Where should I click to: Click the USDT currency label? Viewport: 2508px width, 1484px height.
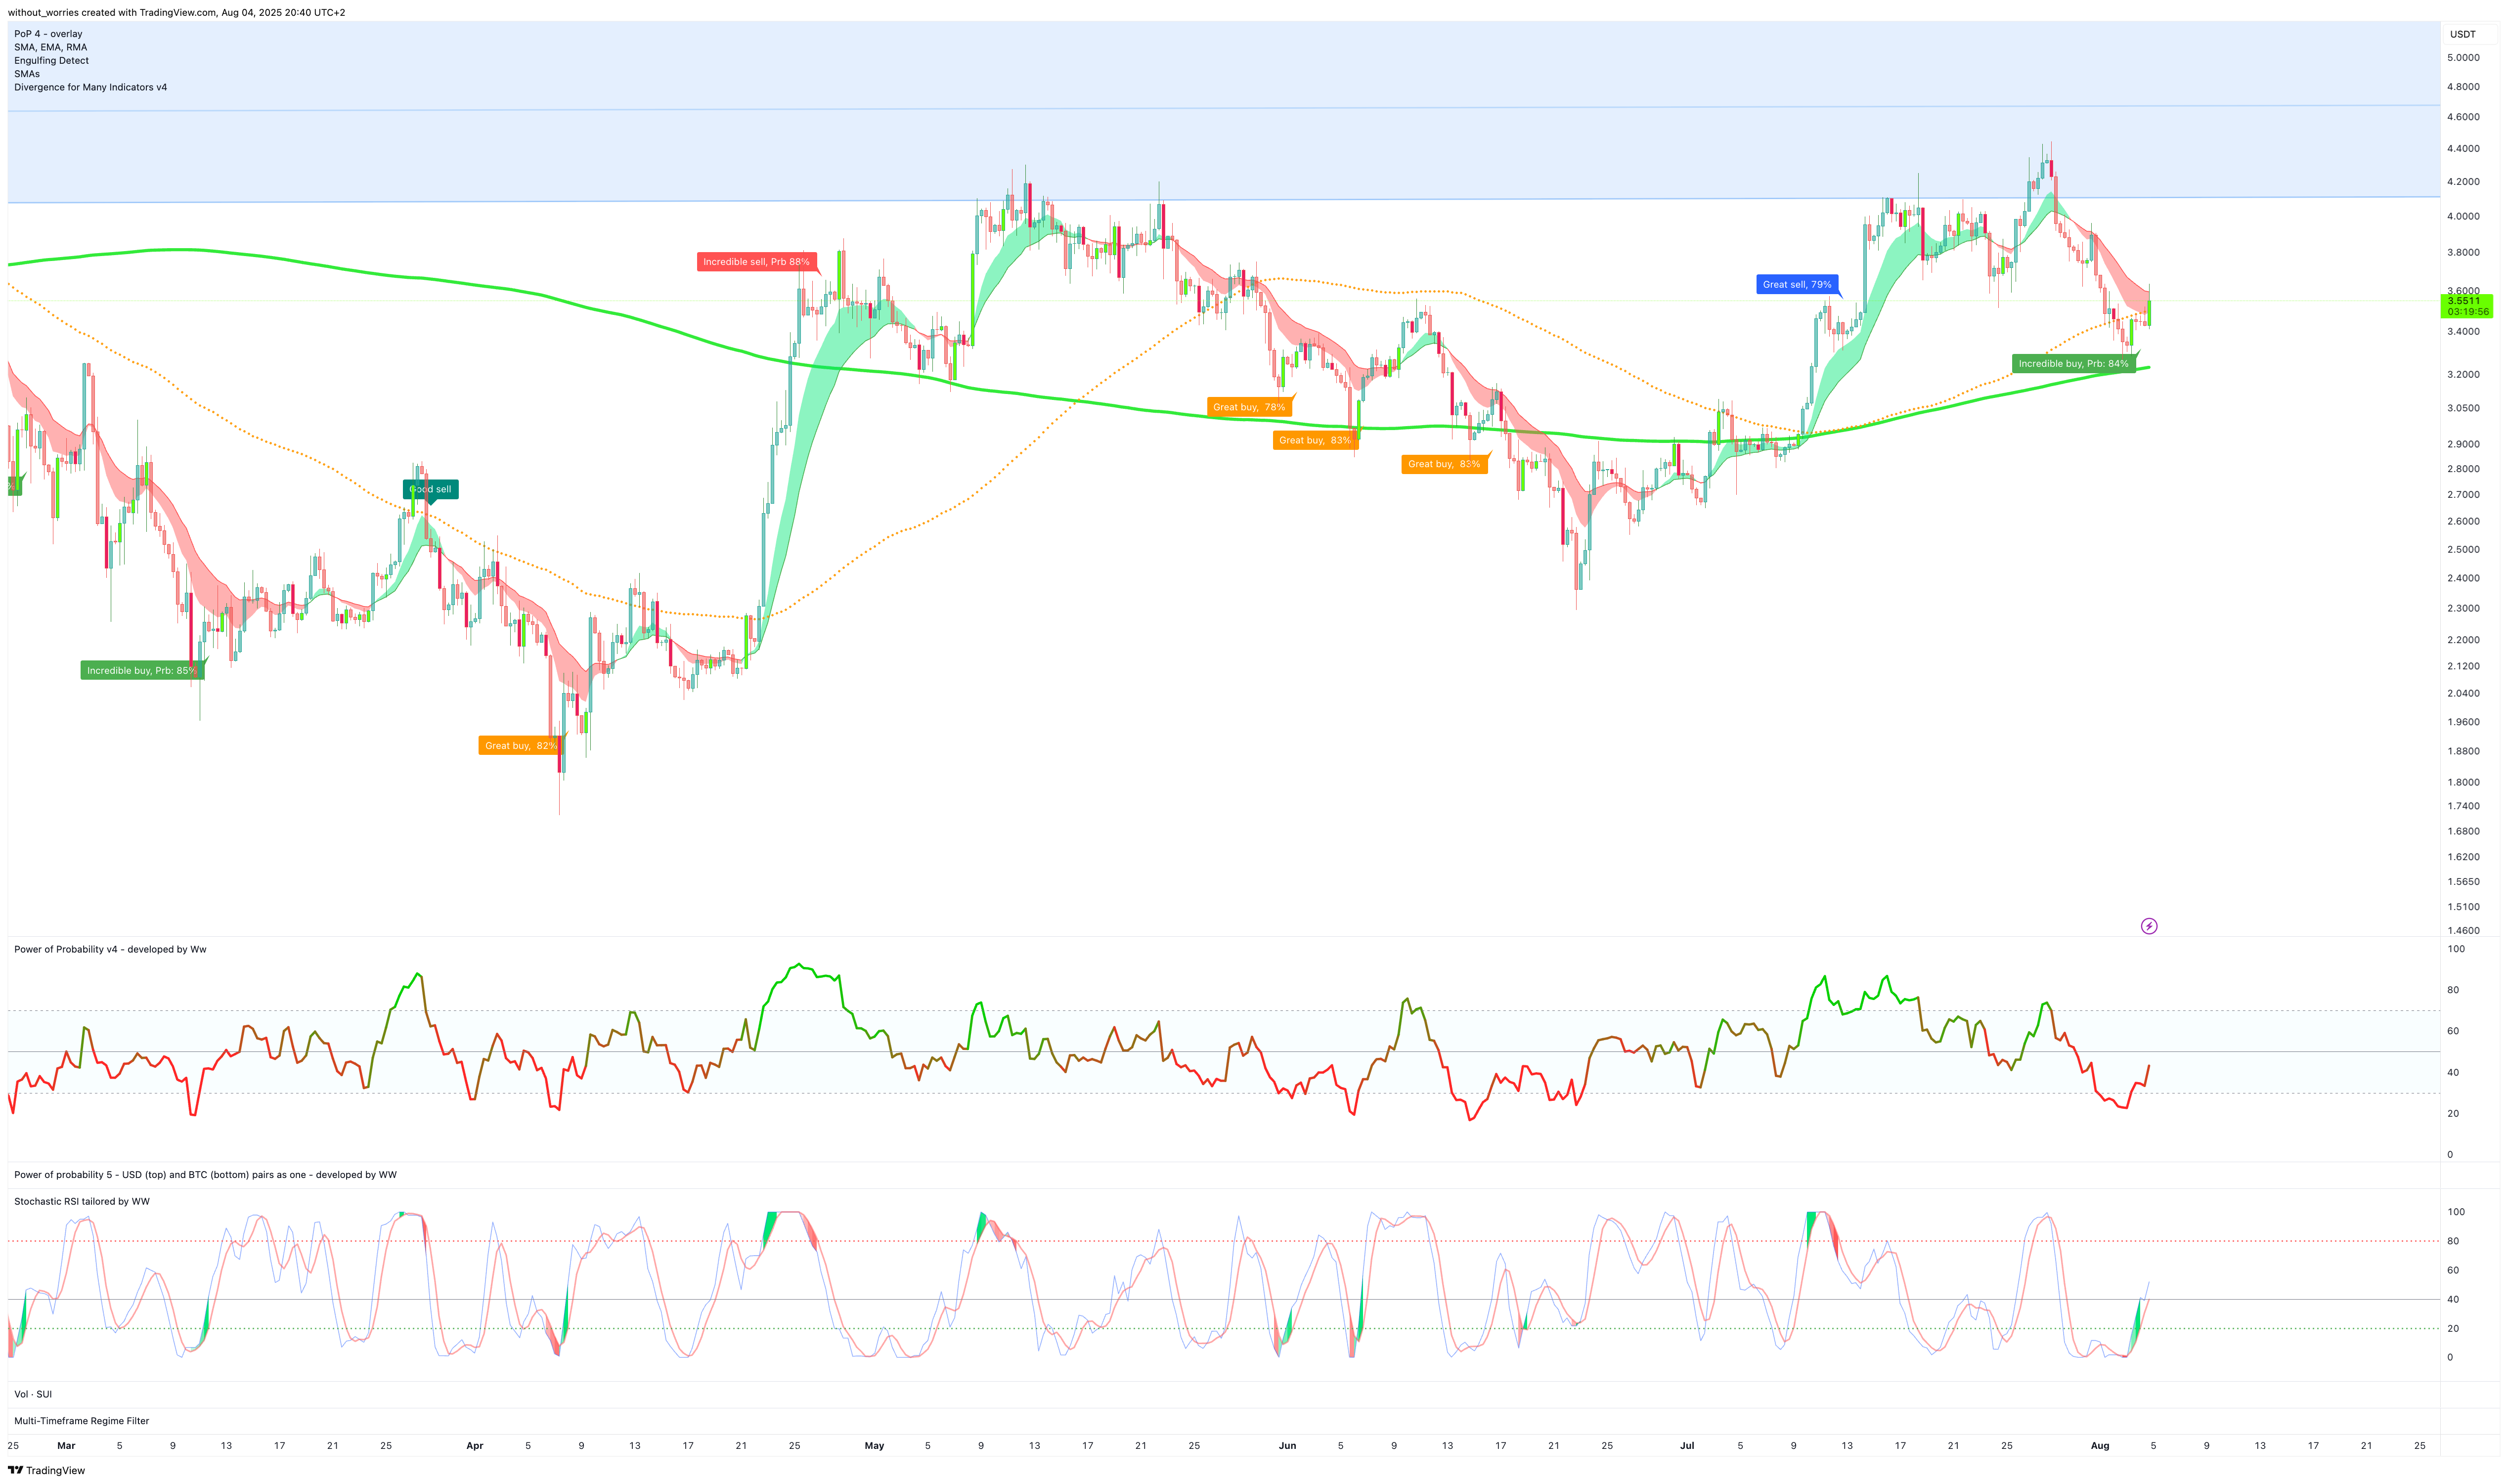coord(2462,34)
